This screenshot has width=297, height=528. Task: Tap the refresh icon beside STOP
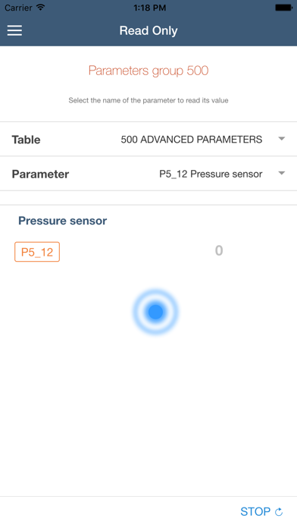click(x=279, y=512)
